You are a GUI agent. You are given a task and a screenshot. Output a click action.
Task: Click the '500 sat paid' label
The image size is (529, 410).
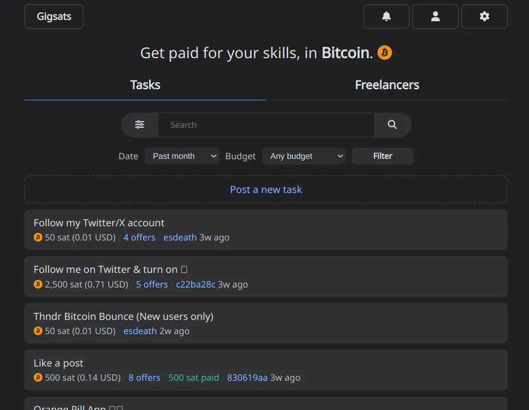194,377
